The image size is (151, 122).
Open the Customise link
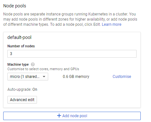click(x=122, y=77)
